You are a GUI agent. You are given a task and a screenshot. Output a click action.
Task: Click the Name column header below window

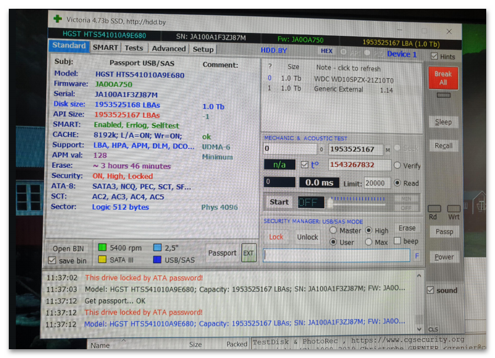100,345
